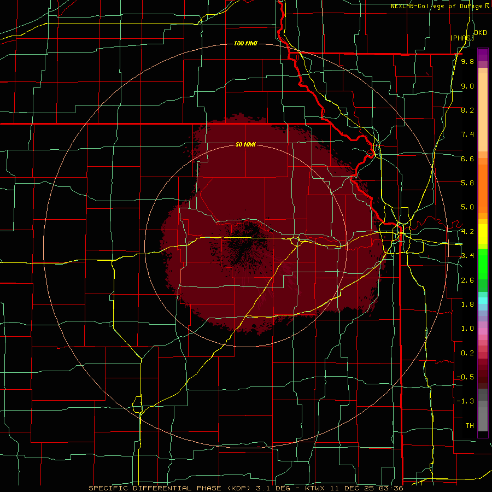Click the 1.8 legend value
Viewport: 492px width, 492px height.
467,304
